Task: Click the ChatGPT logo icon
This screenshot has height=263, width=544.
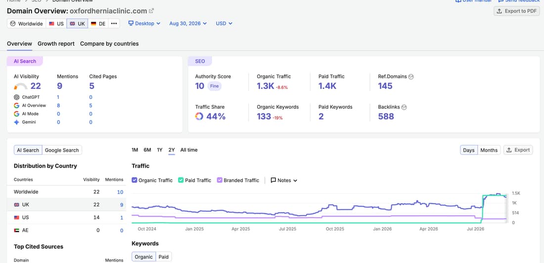Action: pos(16,97)
